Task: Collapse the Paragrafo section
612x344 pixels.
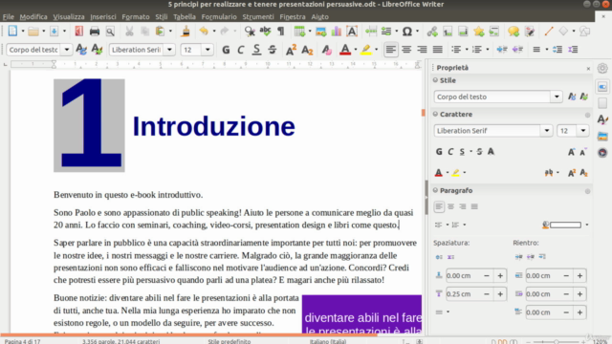Action: [435, 190]
